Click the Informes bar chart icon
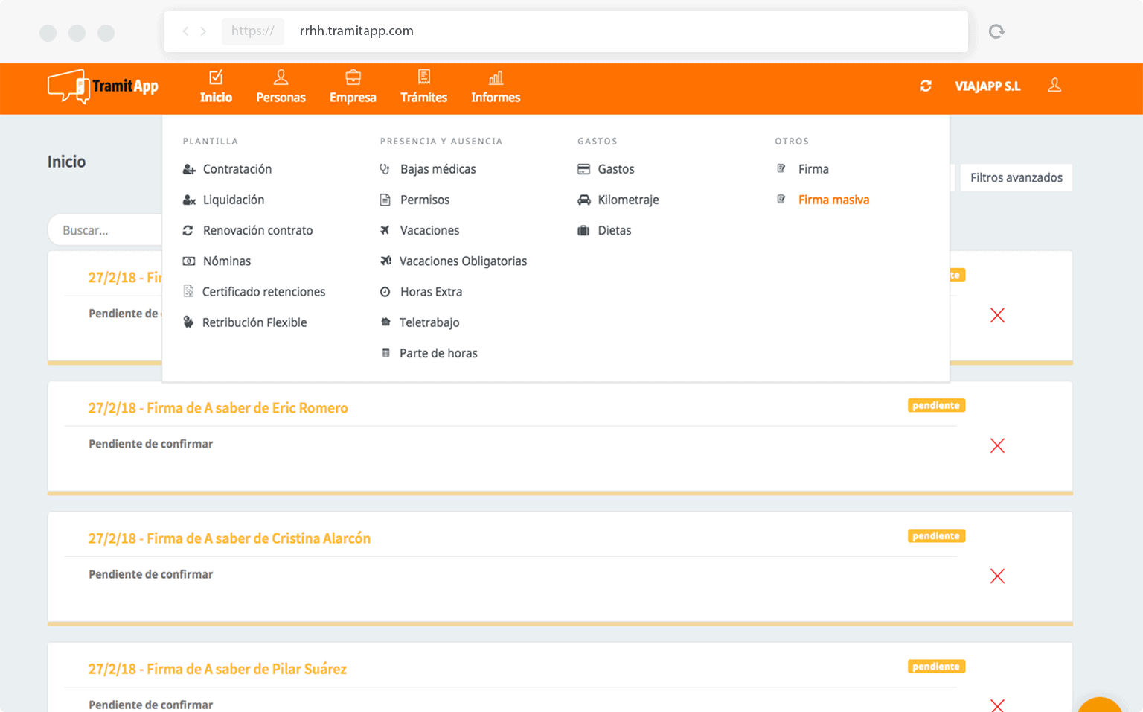This screenshot has height=712, width=1143. click(496, 77)
